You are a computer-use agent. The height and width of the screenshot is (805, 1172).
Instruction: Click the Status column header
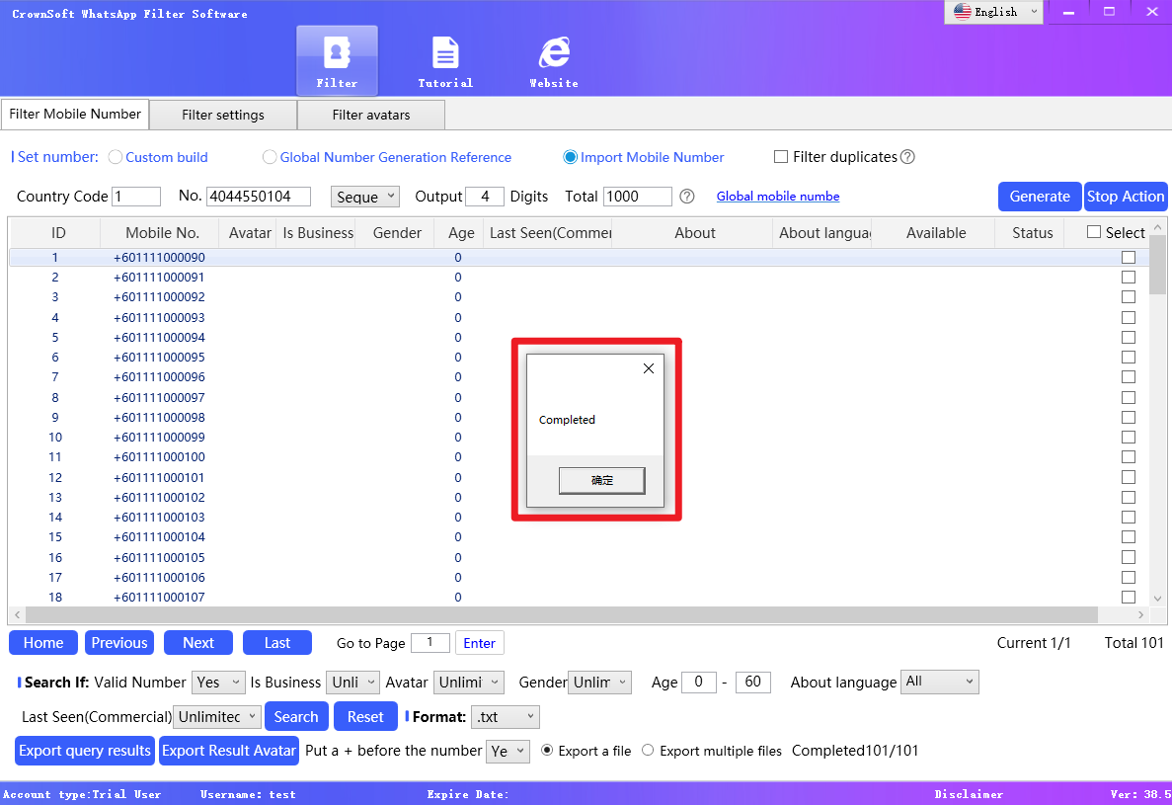[x=1032, y=233]
